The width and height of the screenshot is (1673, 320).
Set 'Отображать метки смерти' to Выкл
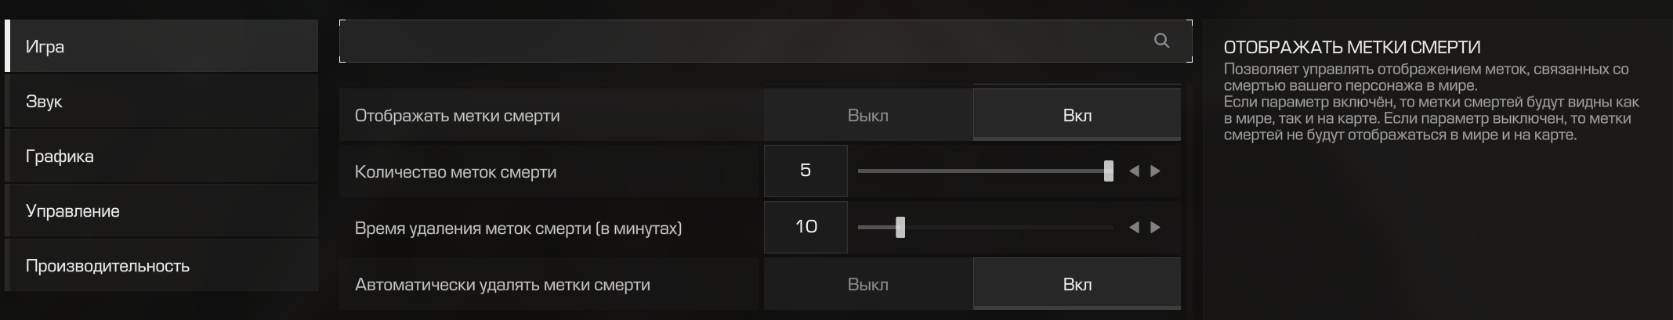868,115
